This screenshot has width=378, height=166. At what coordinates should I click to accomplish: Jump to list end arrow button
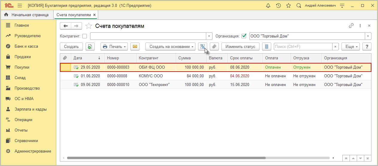(x=368, y=158)
